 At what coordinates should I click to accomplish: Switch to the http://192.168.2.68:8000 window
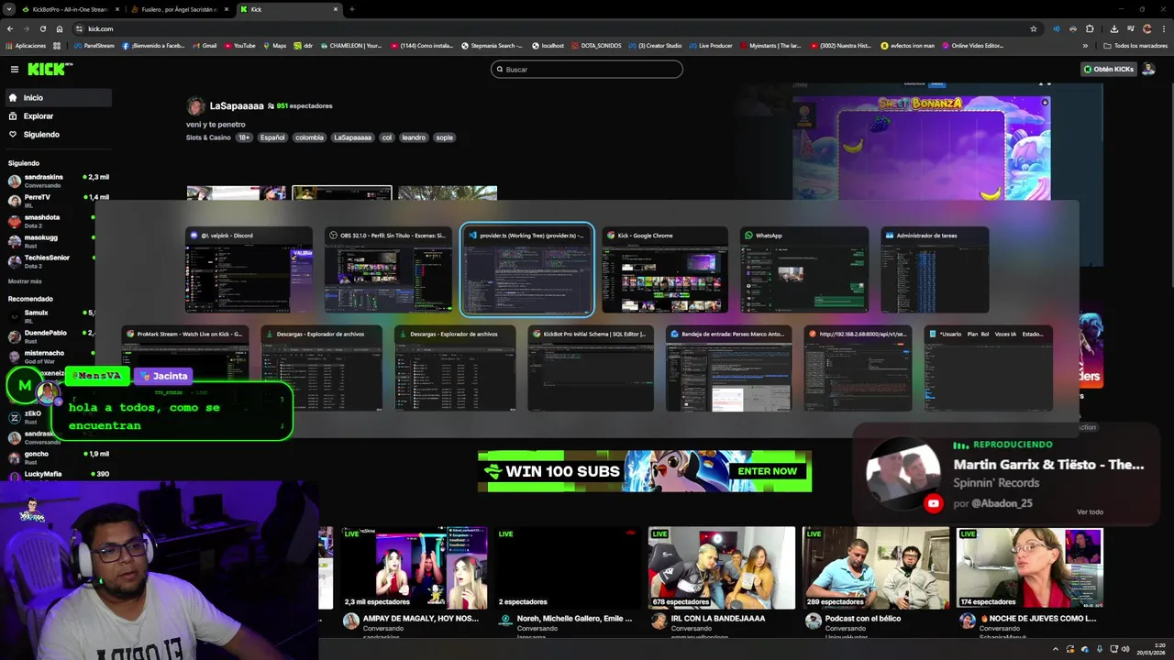coord(858,368)
